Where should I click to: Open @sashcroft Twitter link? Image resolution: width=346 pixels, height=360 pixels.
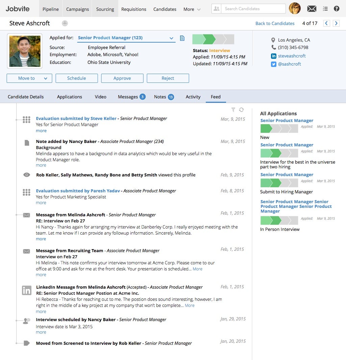(x=289, y=64)
